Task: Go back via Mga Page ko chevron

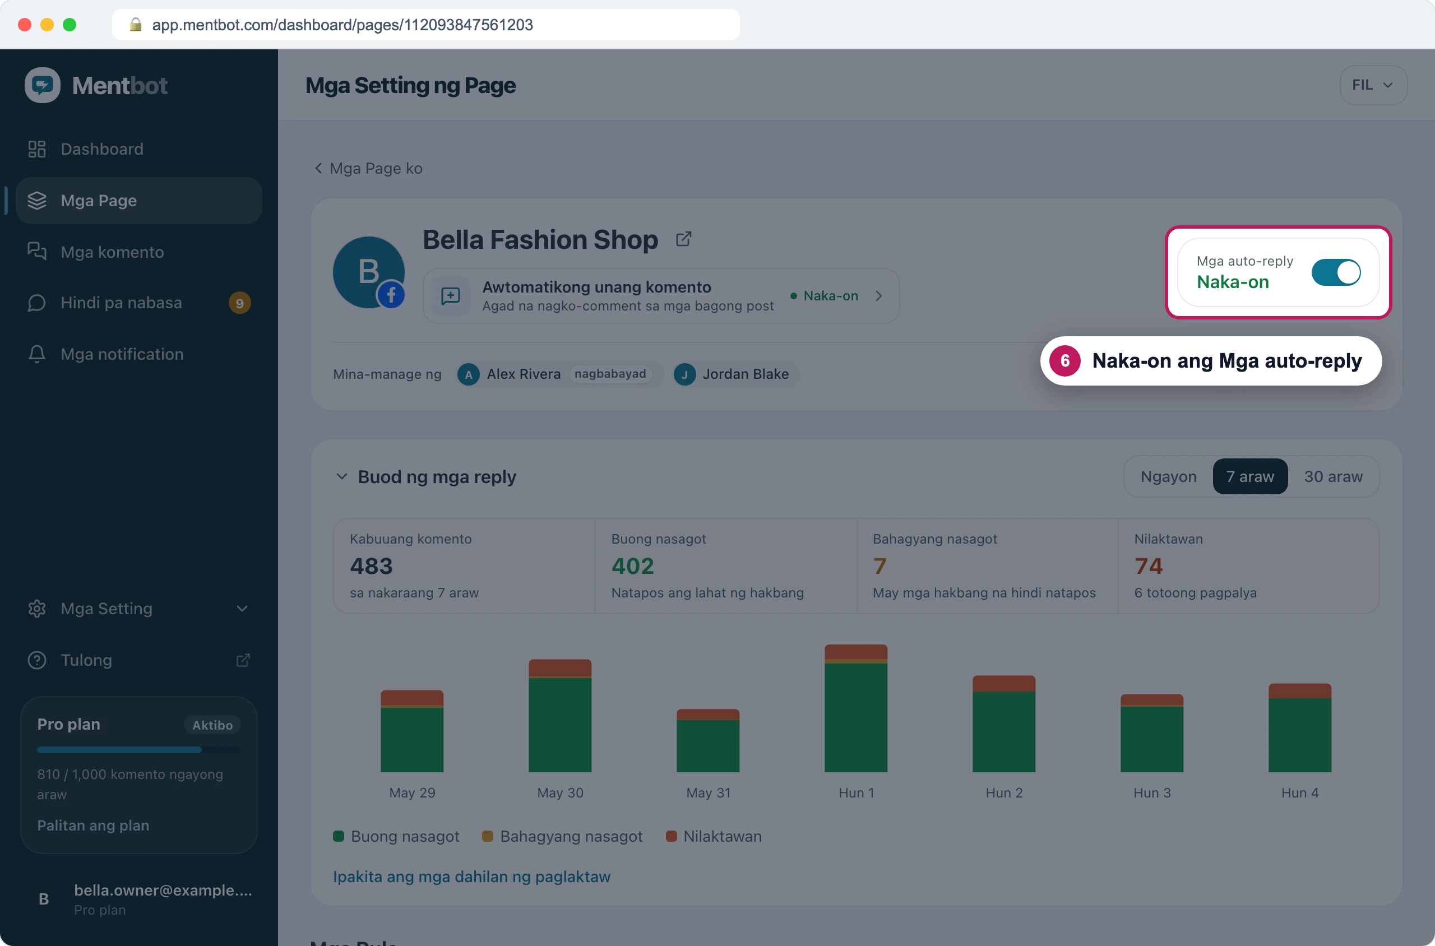Action: tap(318, 168)
